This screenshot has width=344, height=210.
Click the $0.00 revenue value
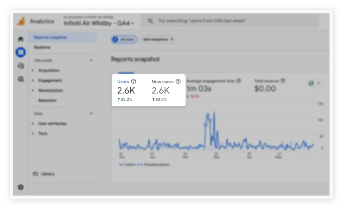(x=265, y=88)
